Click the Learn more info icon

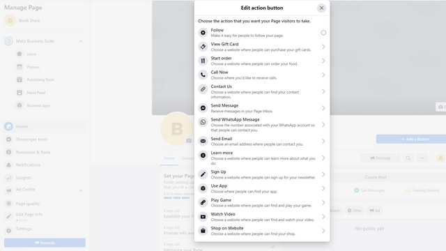203,155
